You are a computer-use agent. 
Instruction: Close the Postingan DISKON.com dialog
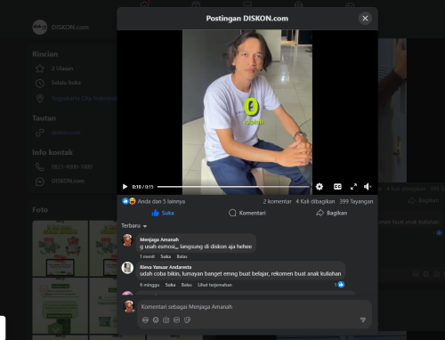[365, 19]
